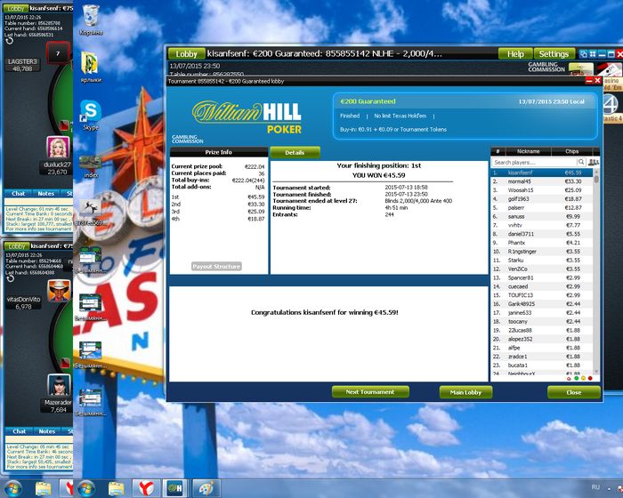The height and width of the screenshot is (498, 623).
Task: Sort players by the Nickname column
Action: point(528,151)
